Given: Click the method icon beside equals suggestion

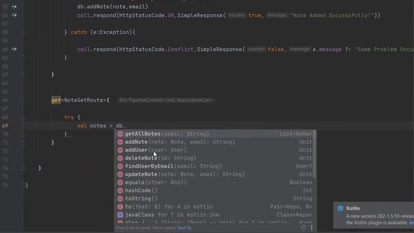Looking at the screenshot, I should click(x=120, y=183).
